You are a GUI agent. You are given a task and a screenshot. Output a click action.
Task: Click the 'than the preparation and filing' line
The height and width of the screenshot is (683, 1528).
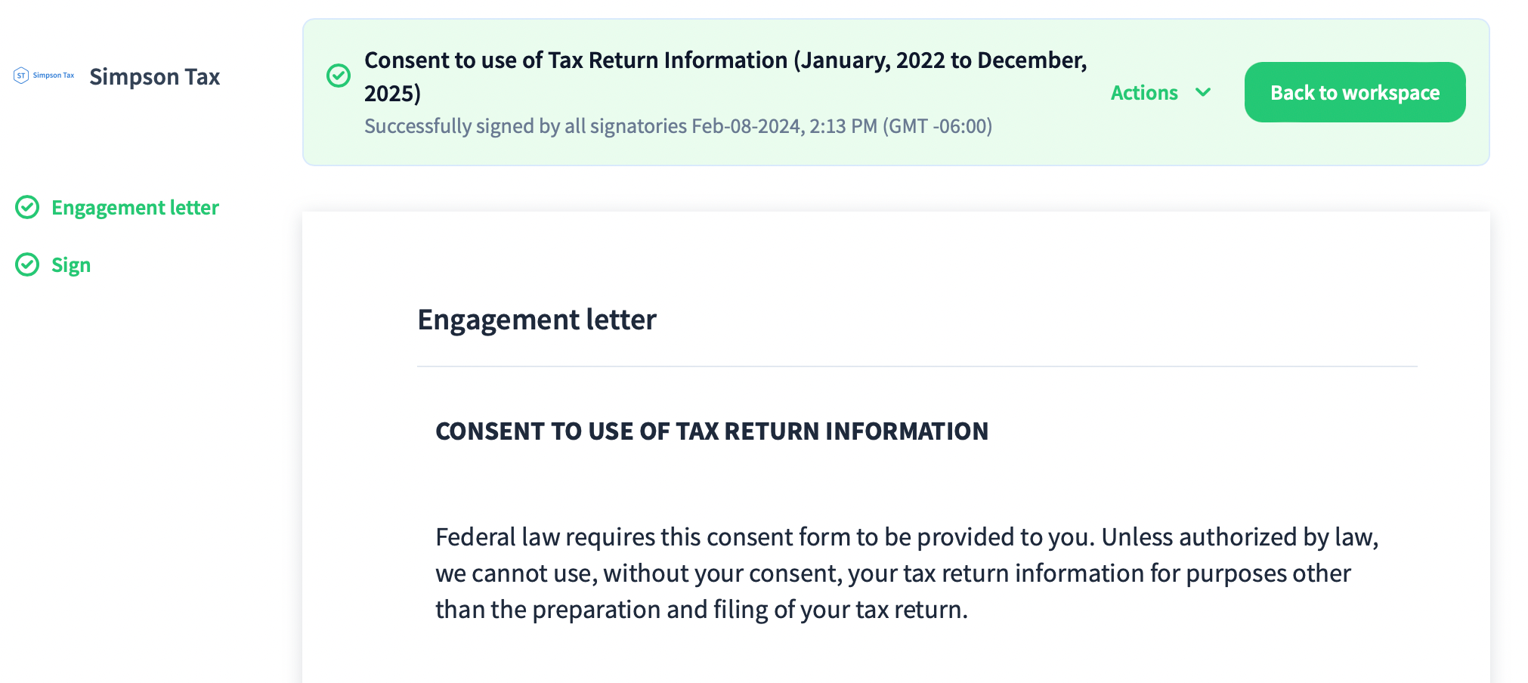pos(701,609)
